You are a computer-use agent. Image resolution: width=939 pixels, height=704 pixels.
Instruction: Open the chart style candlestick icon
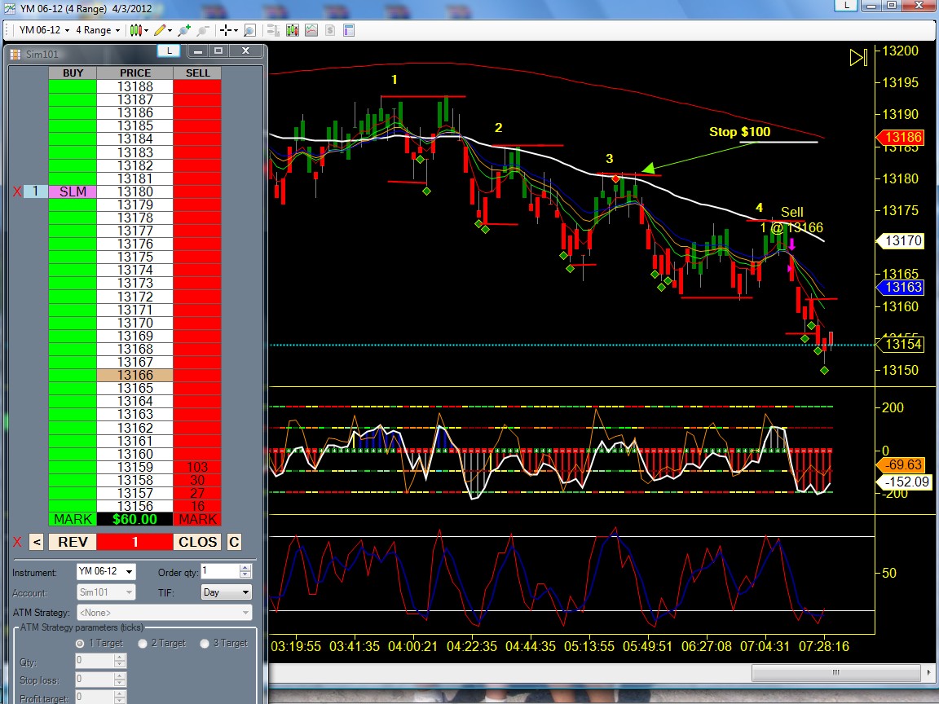pos(136,30)
